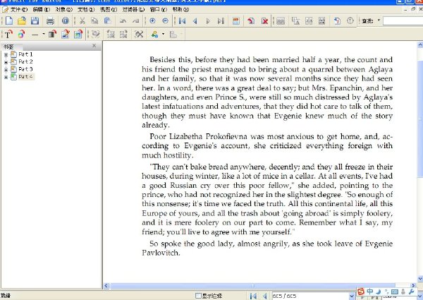Close the bookmarks panel
The width and height of the screenshot is (423, 300).
[94, 46]
